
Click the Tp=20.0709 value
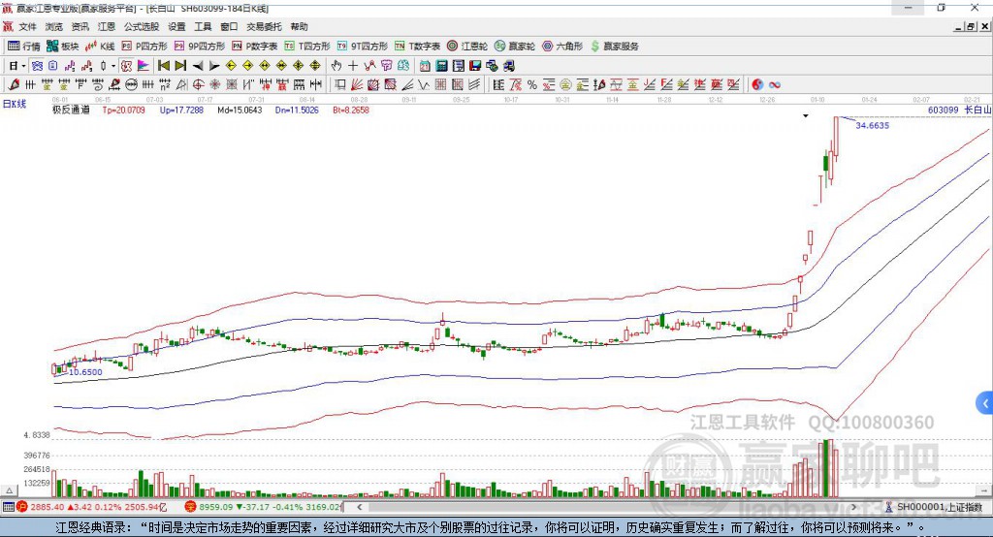click(123, 110)
